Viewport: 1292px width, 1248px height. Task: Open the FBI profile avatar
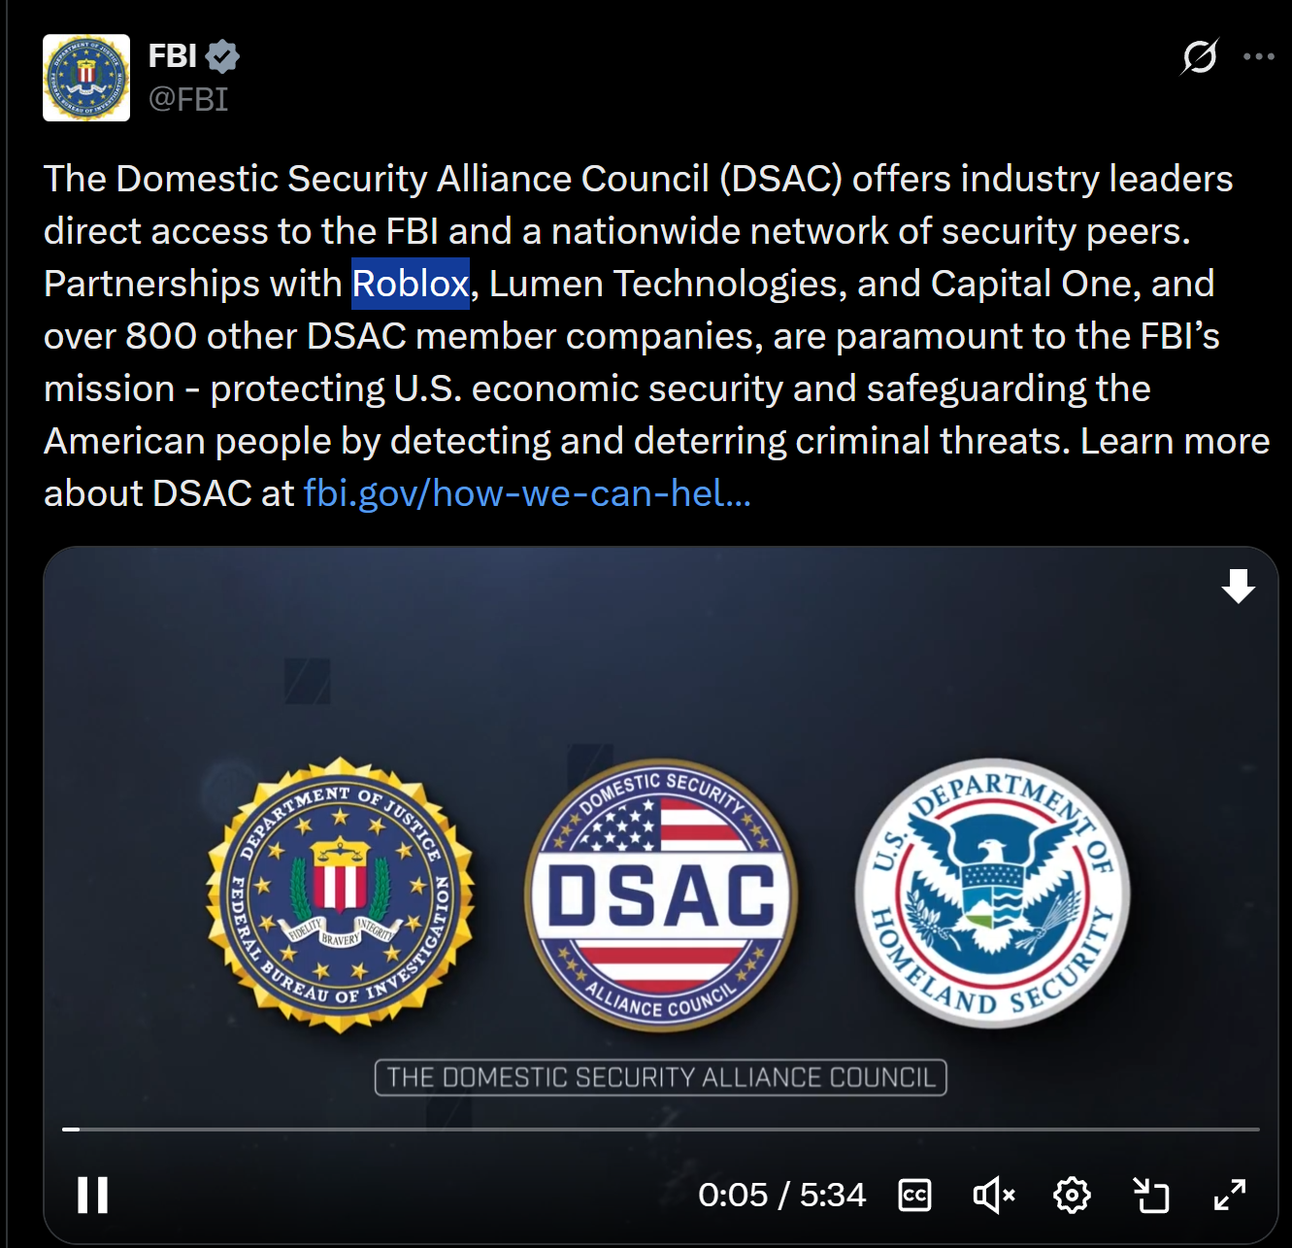(x=86, y=78)
